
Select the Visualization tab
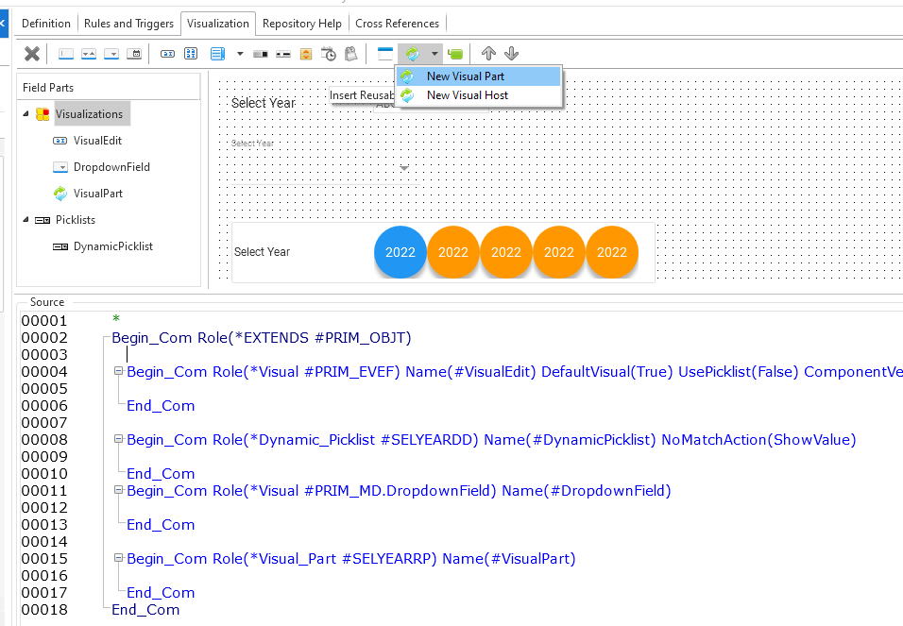click(x=218, y=24)
